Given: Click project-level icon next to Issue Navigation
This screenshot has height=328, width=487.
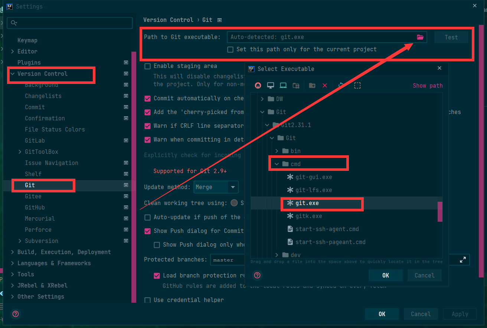Looking at the screenshot, I should [x=126, y=163].
